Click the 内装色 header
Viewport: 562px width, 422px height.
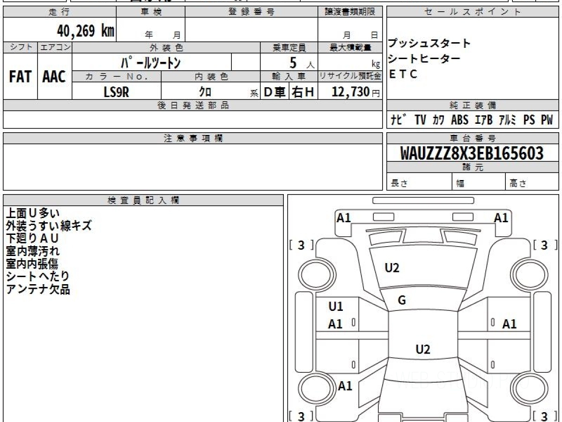(x=211, y=76)
